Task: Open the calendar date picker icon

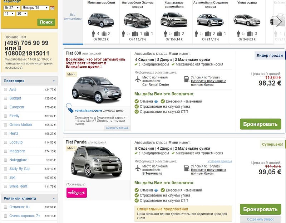Action: 52,8
